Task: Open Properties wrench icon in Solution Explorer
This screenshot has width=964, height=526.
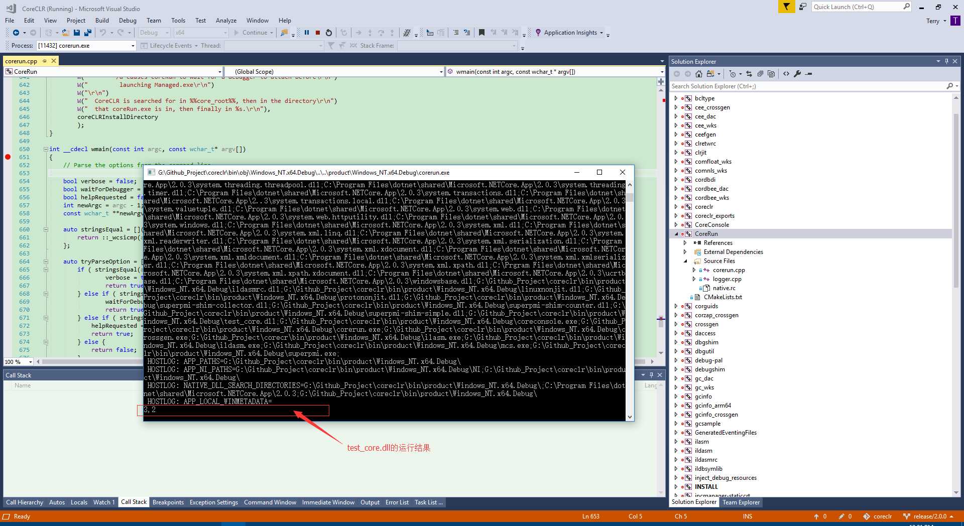Action: [x=797, y=74]
